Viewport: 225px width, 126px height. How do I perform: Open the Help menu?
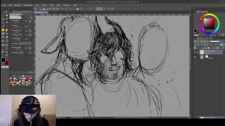tap(75, 5)
